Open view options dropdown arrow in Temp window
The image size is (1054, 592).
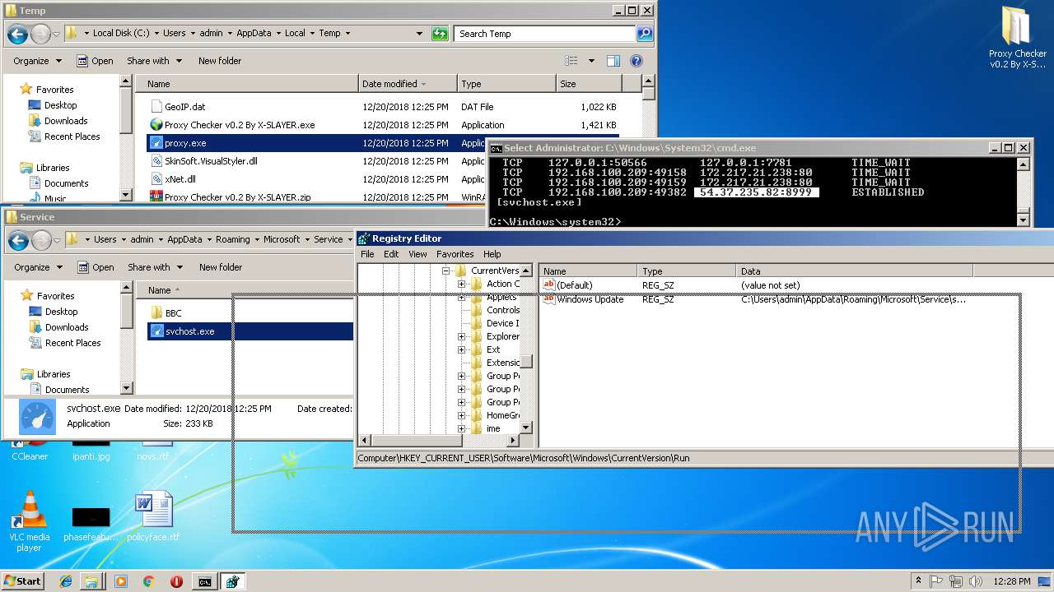pyautogui.click(x=591, y=61)
